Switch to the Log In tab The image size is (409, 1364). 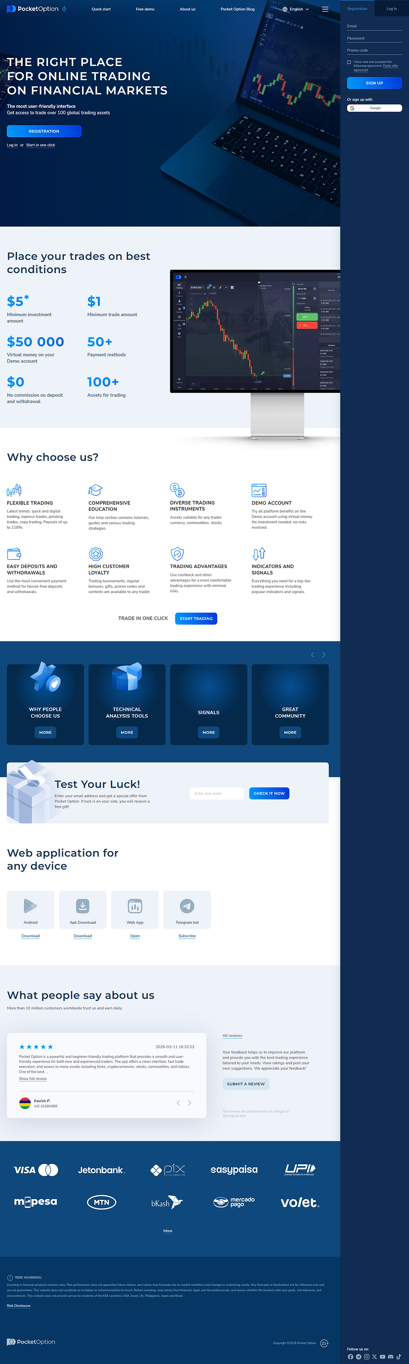coord(391,8)
